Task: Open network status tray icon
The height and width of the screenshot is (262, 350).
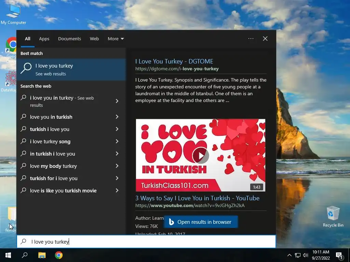Action: [x=298, y=255]
